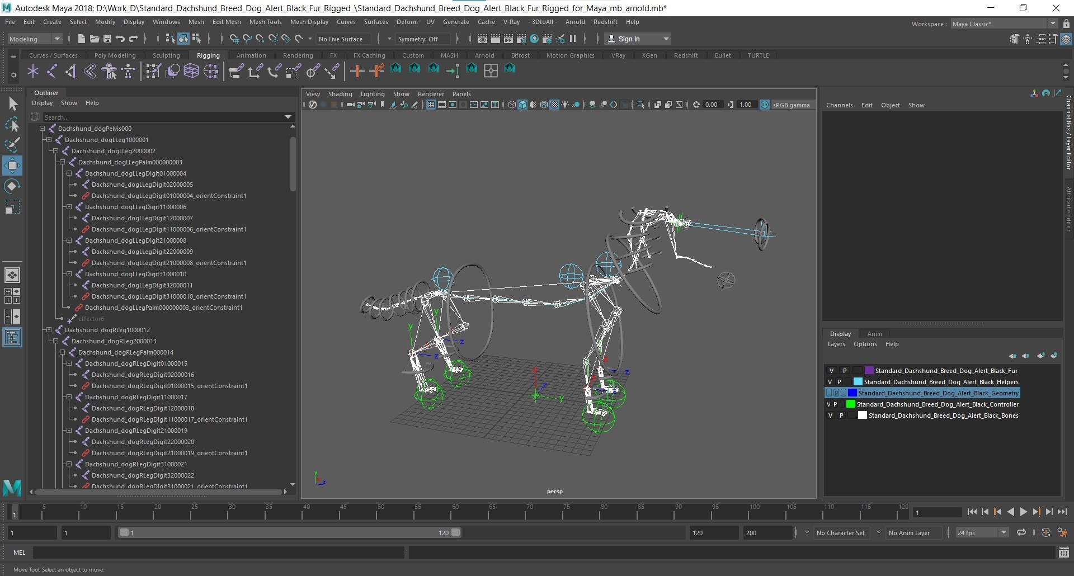Move selected layer up icon
Viewport: 1074px width, 576px height.
tap(1012, 356)
